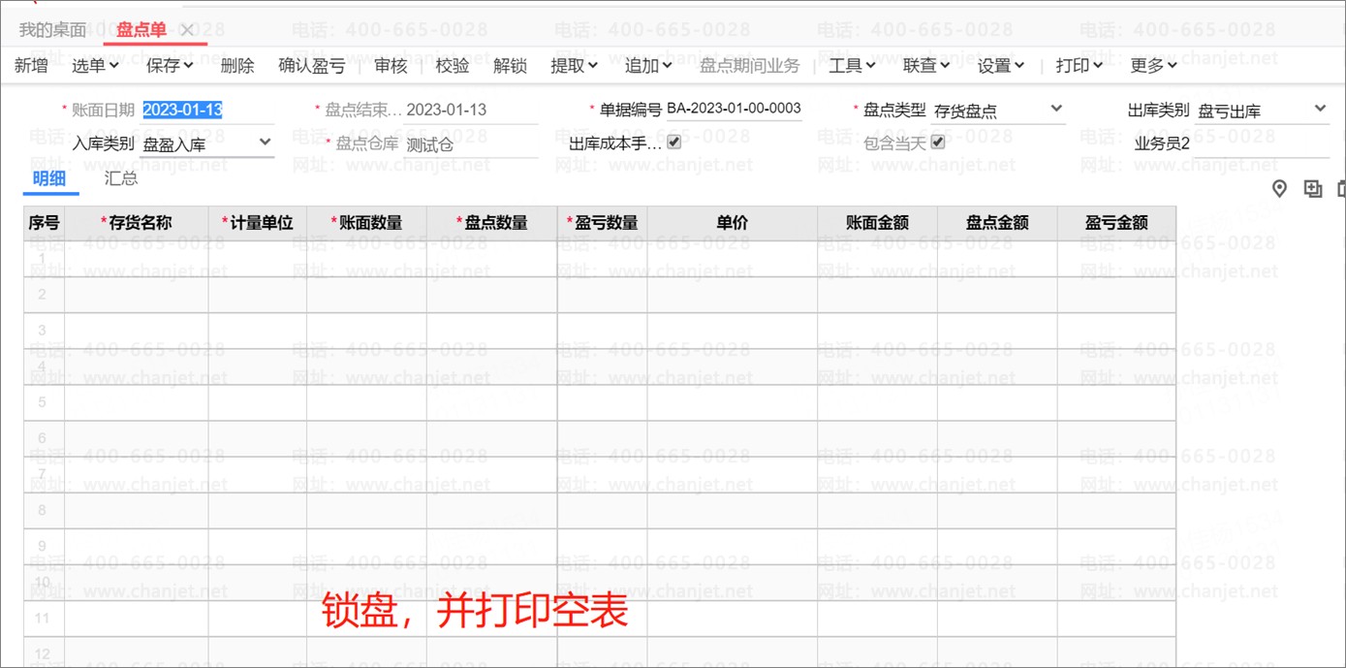Click the 盈亏数量 column header
This screenshot has height=668, width=1346.
point(603,223)
